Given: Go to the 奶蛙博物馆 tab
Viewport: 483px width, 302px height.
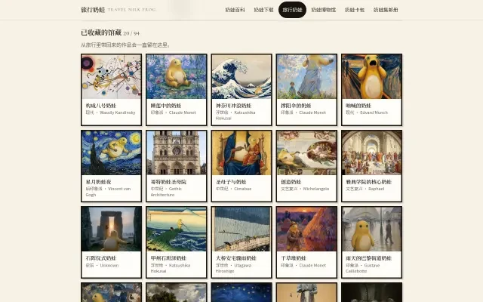Looking at the screenshot, I should 324,10.
